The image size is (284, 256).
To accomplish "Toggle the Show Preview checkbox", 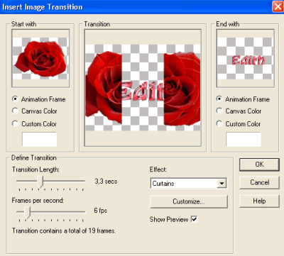I will pos(195,219).
